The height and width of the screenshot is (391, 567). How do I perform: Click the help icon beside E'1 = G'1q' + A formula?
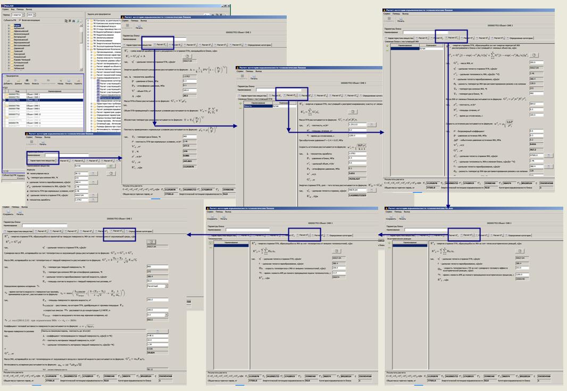[187, 56]
